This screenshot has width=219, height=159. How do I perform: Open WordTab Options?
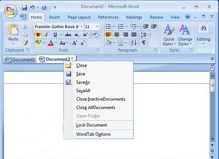[99, 134]
